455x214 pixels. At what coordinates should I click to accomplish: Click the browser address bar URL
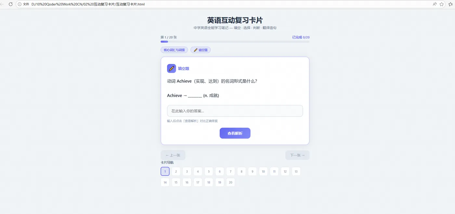88,4
